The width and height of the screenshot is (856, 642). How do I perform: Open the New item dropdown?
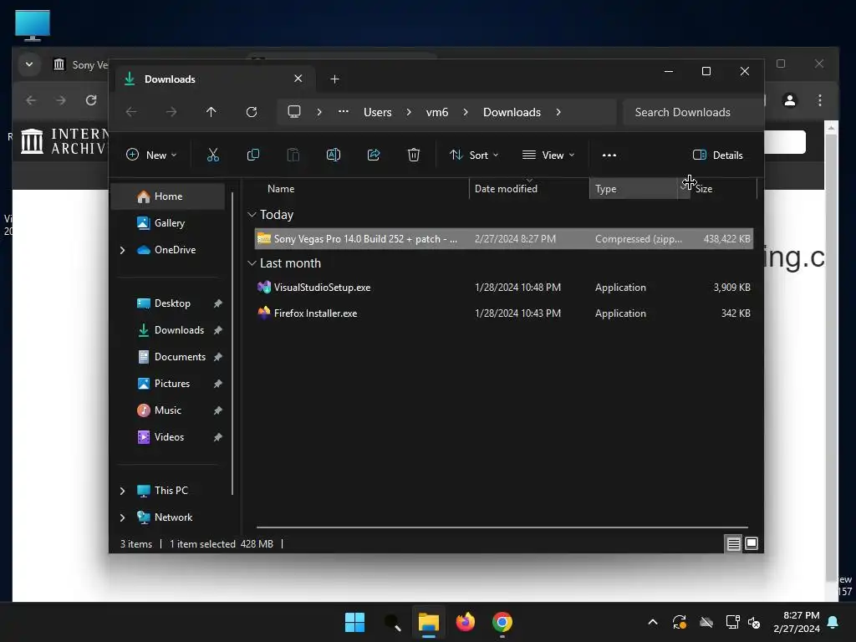(151, 155)
